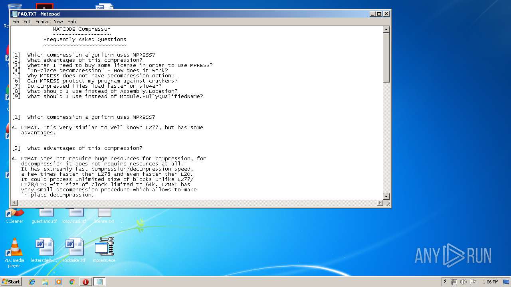Launch Windows Media Player from taskbar
The height and width of the screenshot is (287, 511).
pos(59,282)
